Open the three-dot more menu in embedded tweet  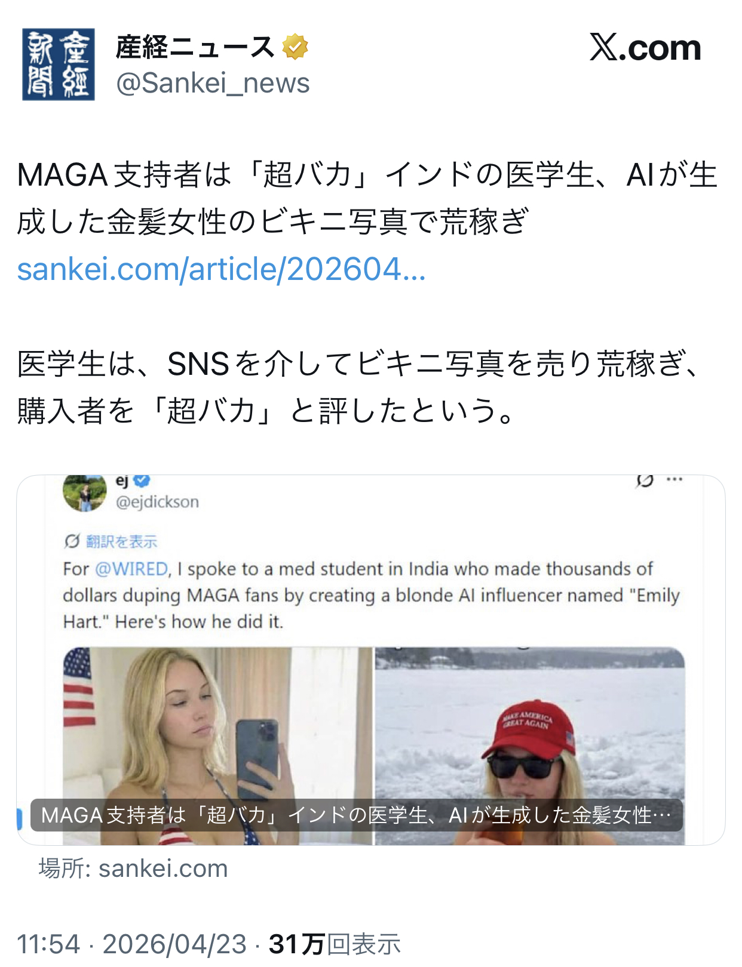click(674, 479)
